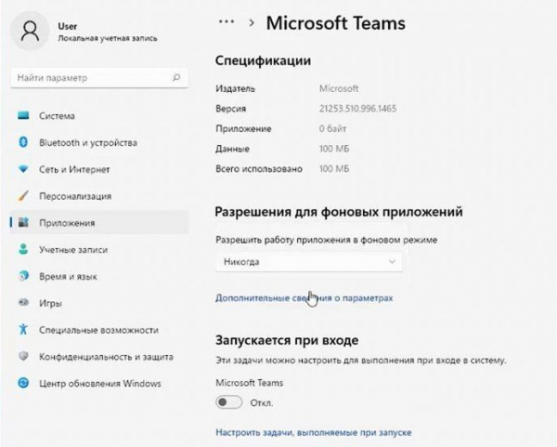
Task: Click the User account name
Action: (x=68, y=26)
